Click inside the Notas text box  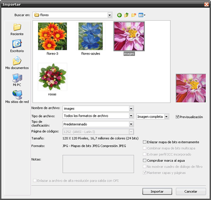[98, 164]
